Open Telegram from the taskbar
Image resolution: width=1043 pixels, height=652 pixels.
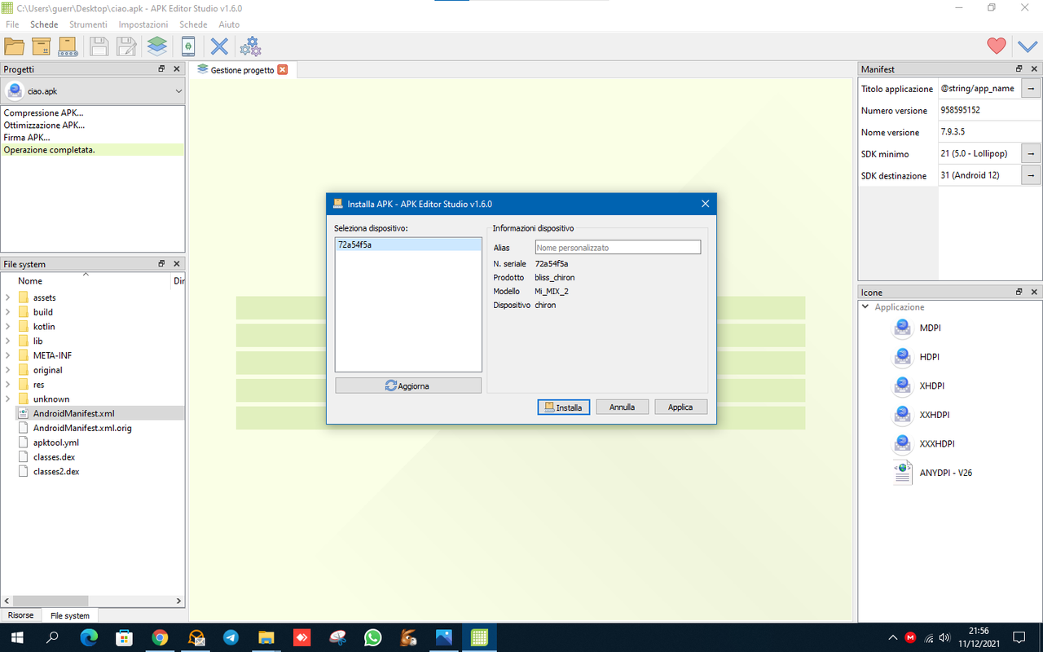[231, 637]
